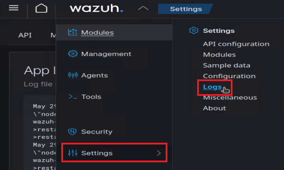Open the Modules menu entry
The height and width of the screenshot is (170, 284).
(x=97, y=33)
